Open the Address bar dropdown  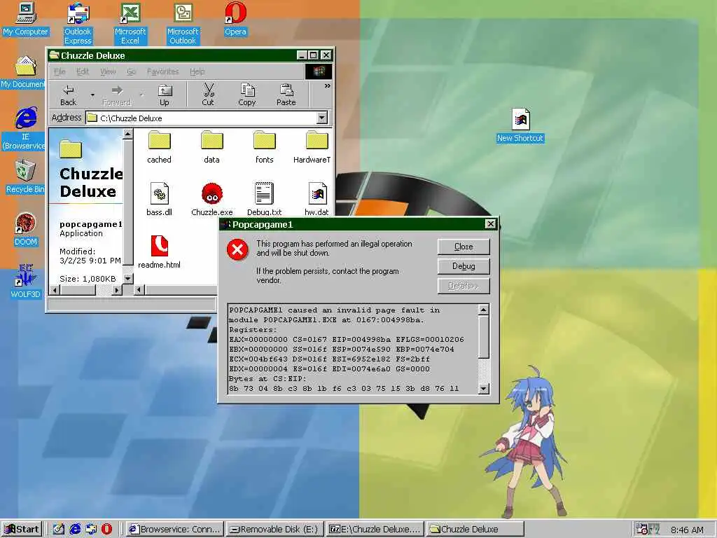pos(322,118)
